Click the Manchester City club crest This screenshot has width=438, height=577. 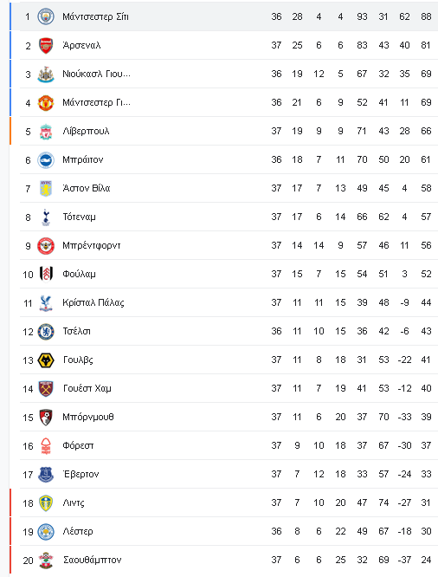46,16
